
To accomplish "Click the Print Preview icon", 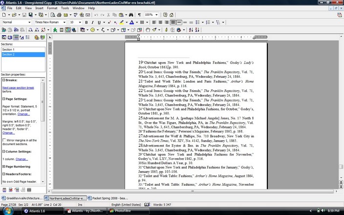I will click(53, 15).
